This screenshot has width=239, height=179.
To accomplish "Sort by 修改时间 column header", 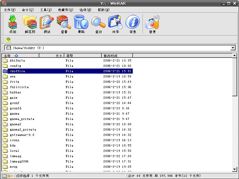I will pyautogui.click(x=117, y=56).
